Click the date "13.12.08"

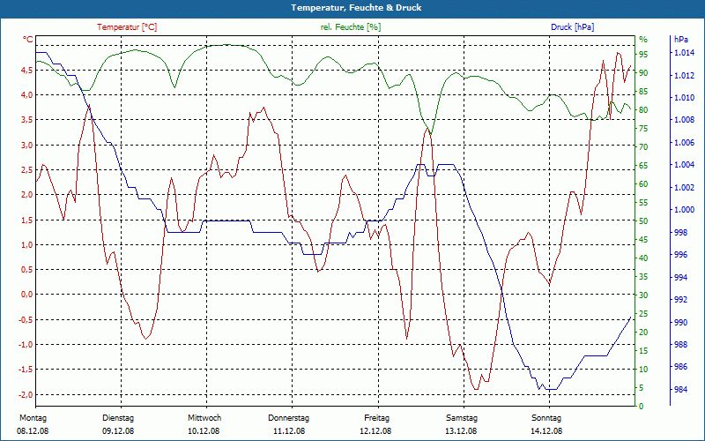(x=461, y=431)
